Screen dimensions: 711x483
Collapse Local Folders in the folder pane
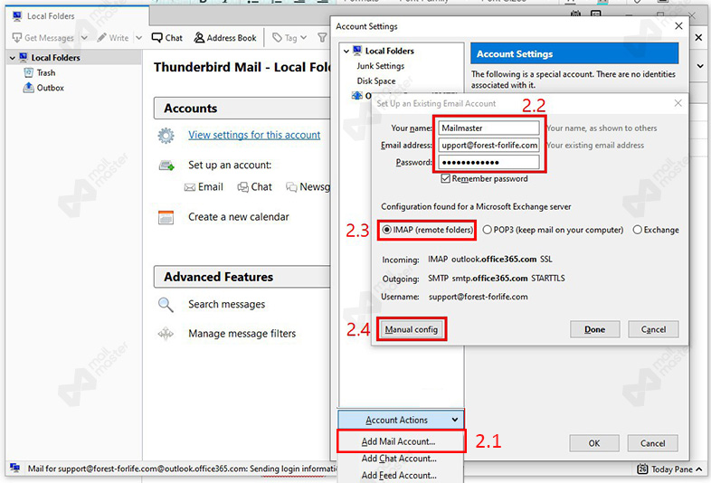pyautogui.click(x=13, y=58)
